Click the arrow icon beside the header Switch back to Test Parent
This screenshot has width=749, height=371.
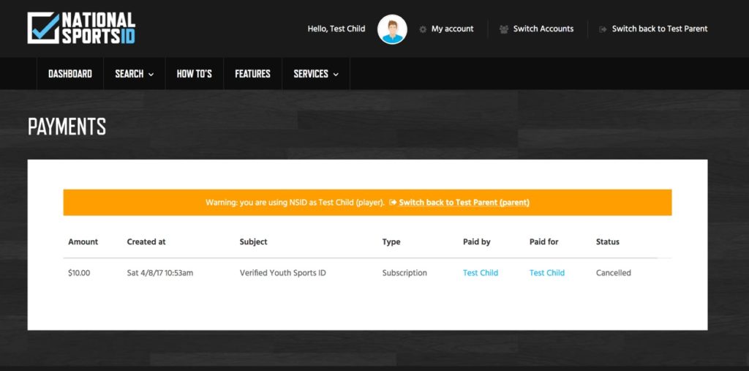[x=603, y=29]
